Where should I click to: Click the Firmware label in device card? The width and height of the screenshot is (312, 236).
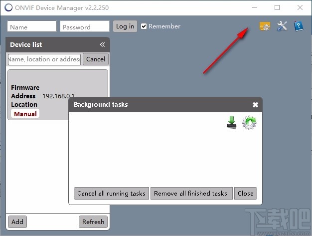tap(25, 88)
